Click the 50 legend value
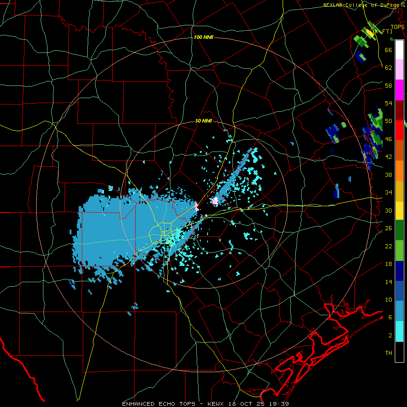Image resolution: width=407 pixels, height=407 pixels. tap(388, 121)
